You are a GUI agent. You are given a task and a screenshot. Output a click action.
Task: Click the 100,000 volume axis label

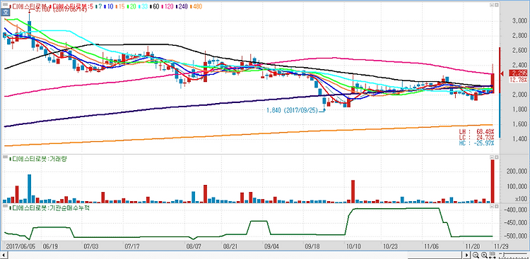click(x=517, y=186)
